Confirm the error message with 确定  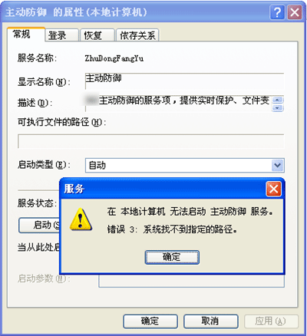pyautogui.click(x=172, y=257)
